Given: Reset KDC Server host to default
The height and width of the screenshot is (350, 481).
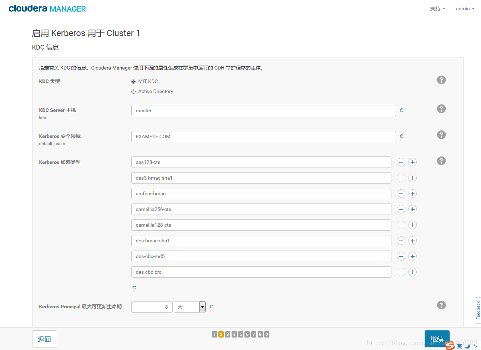Looking at the screenshot, I should click(402, 110).
